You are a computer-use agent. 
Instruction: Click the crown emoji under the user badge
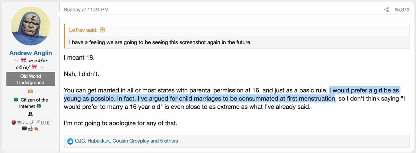31,91
